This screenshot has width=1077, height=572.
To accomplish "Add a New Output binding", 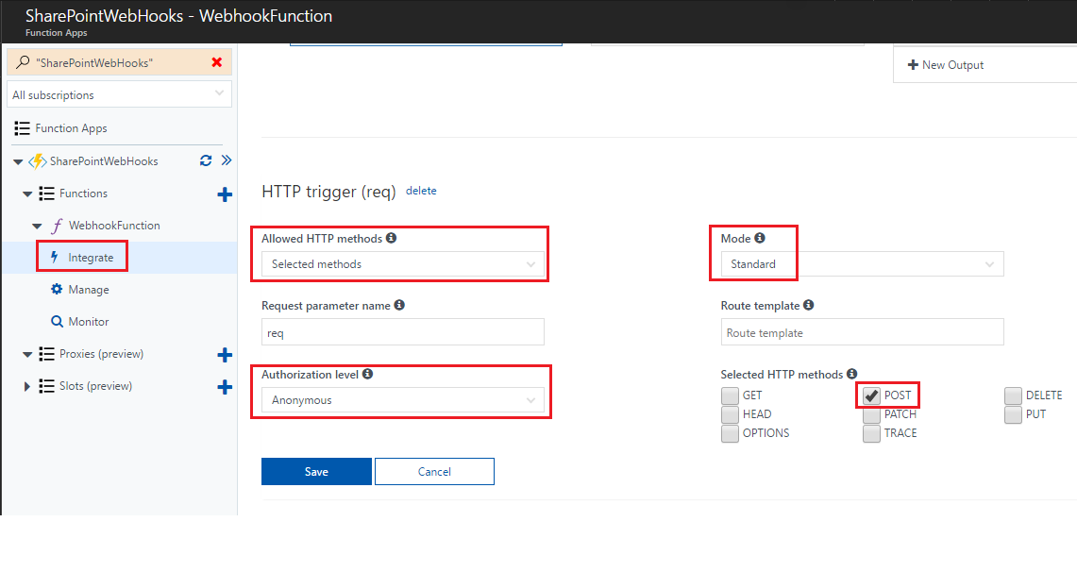I will click(x=945, y=65).
